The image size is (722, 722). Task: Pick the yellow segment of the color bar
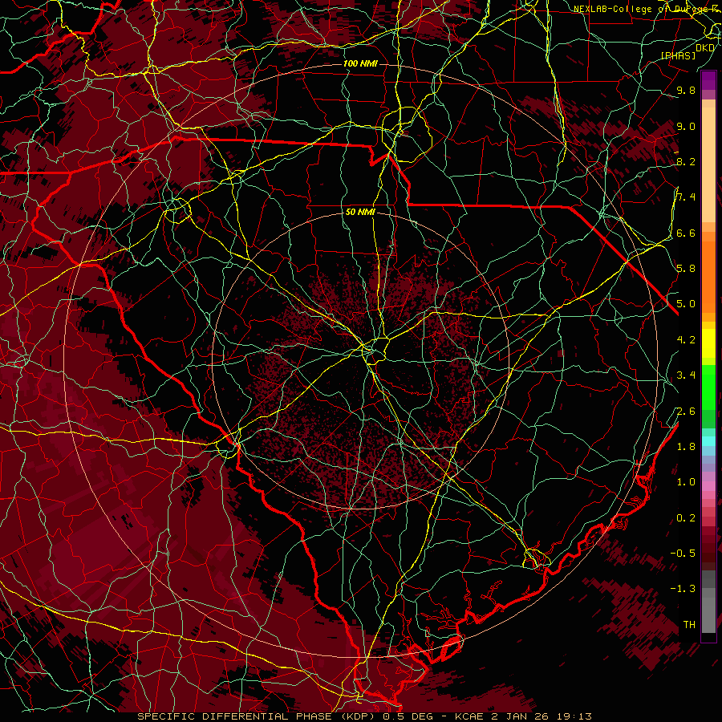click(708, 343)
